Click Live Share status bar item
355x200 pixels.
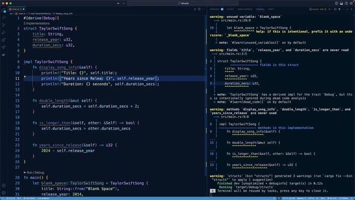coord(29,198)
